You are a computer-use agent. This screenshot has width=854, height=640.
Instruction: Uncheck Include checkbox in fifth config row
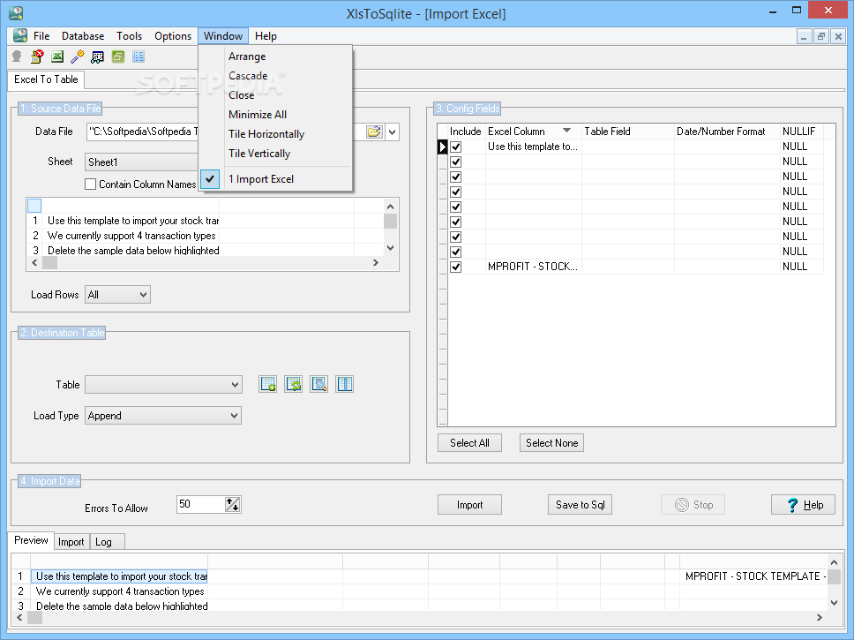456,207
